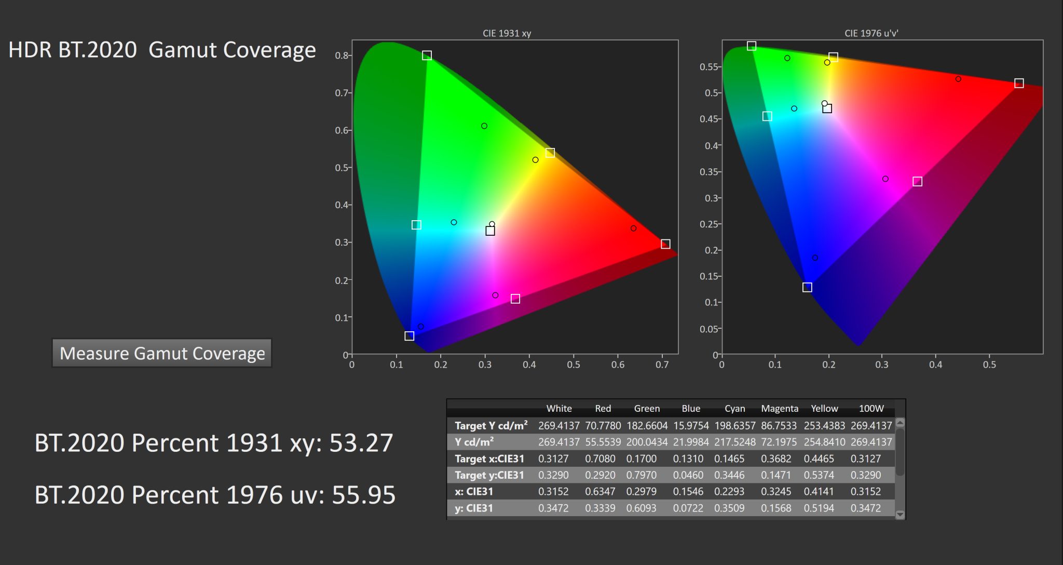Image resolution: width=1063 pixels, height=565 pixels.
Task: Select the green target square in CIE 1976 chart
Action: (752, 46)
